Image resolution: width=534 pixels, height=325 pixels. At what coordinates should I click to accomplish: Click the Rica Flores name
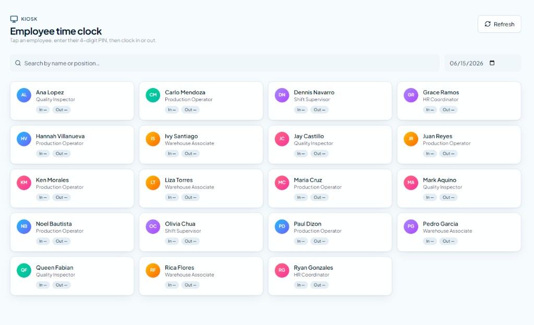click(179, 268)
